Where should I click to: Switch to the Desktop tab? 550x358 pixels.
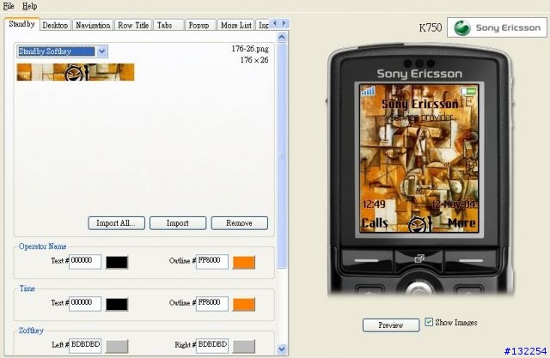pos(55,25)
